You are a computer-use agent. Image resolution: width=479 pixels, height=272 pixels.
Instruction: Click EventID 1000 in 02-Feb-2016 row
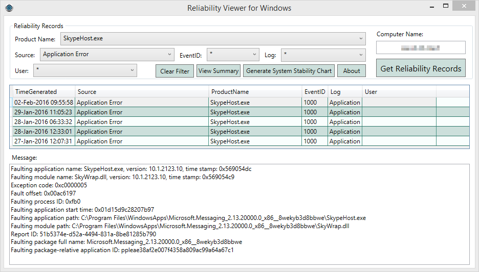(x=315, y=103)
